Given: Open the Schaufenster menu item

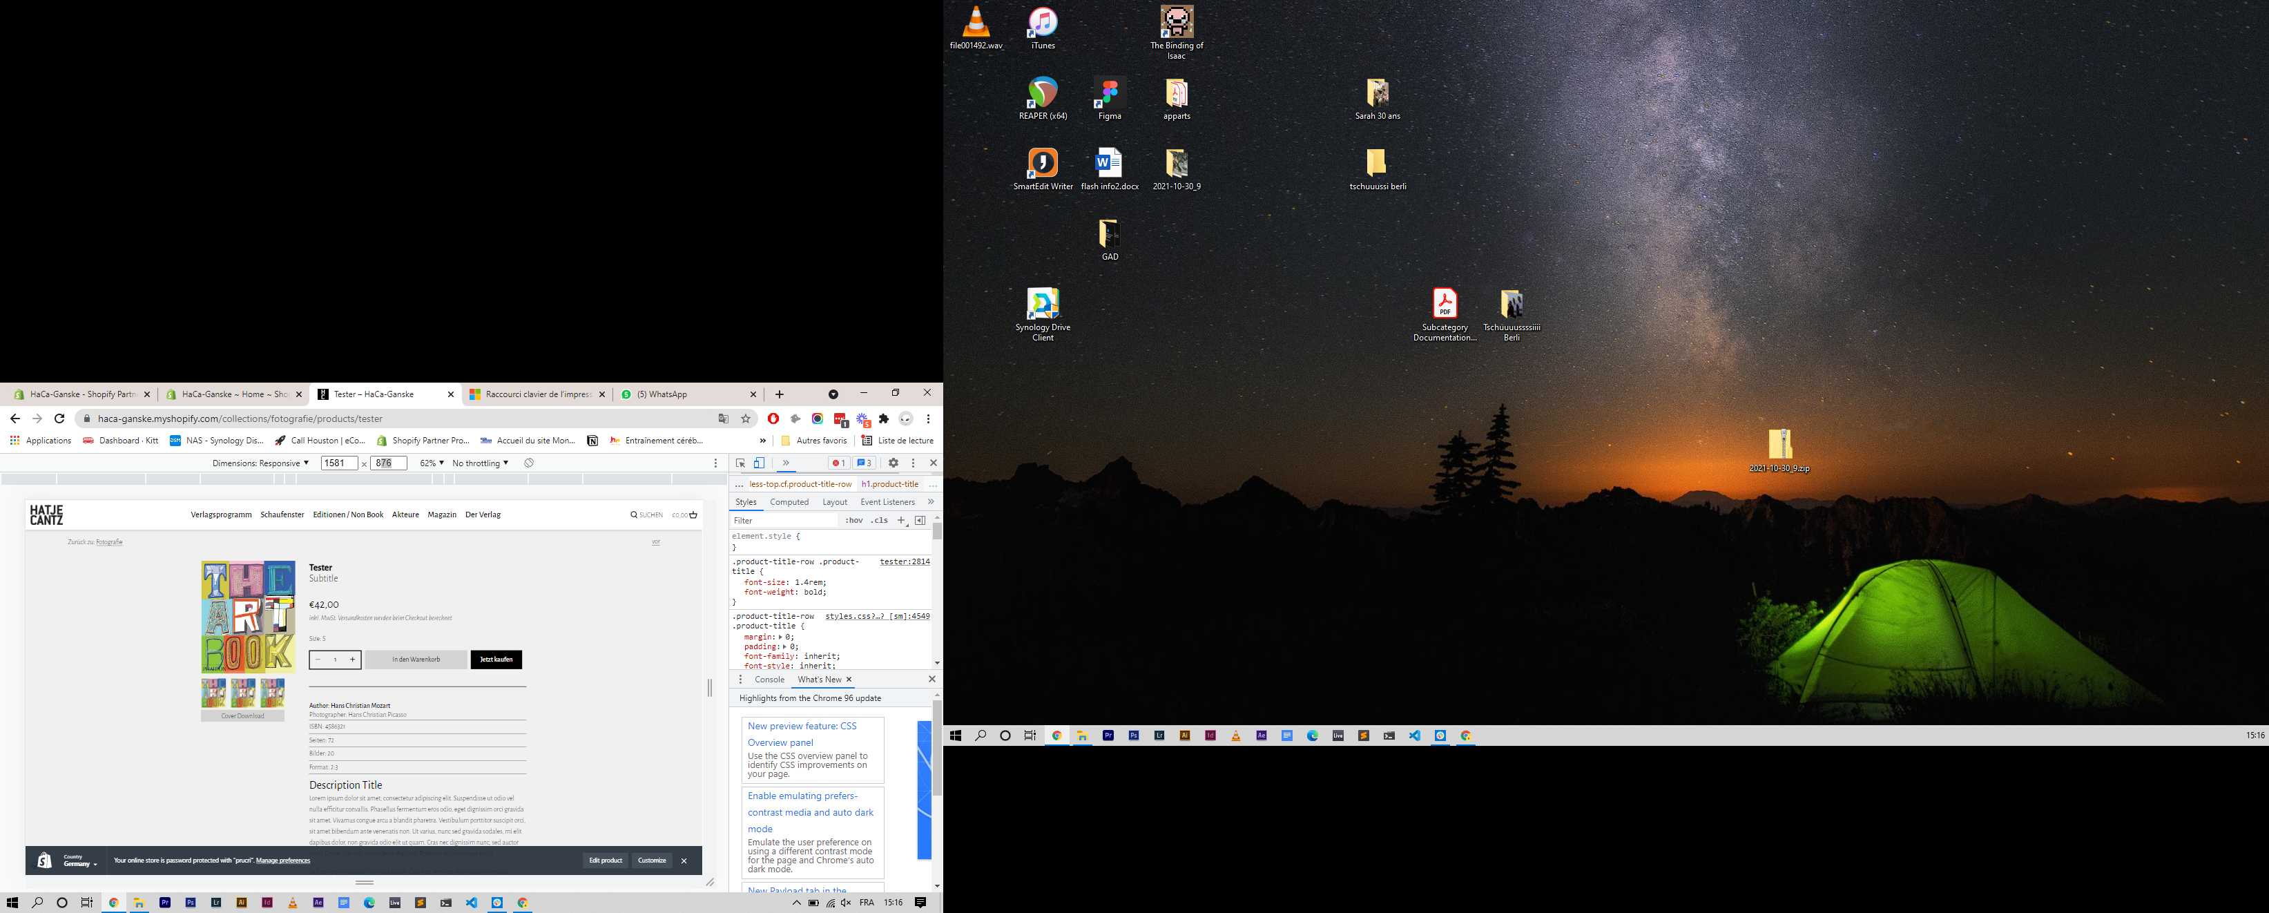Looking at the screenshot, I should [282, 515].
